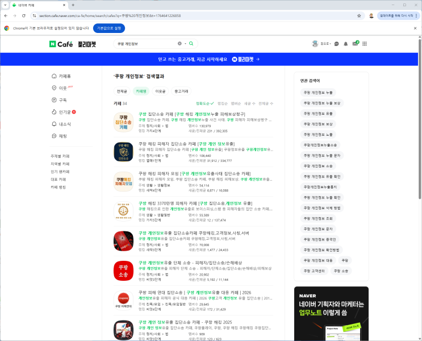Open the Naver apps grid icon
The height and width of the screenshot is (341, 422).
click(x=365, y=44)
